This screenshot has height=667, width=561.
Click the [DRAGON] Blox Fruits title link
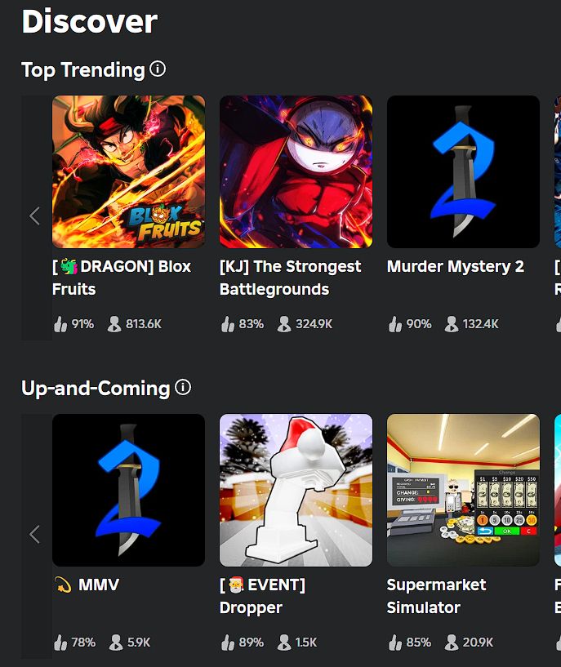tap(122, 278)
